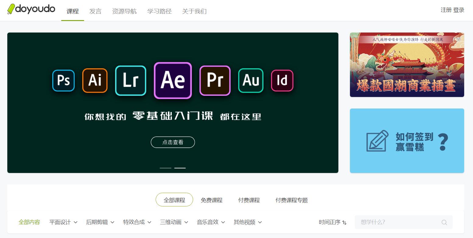Select the Photoshop Ps icon in the banner
Image resolution: width=473 pixels, height=238 pixels.
tap(63, 80)
